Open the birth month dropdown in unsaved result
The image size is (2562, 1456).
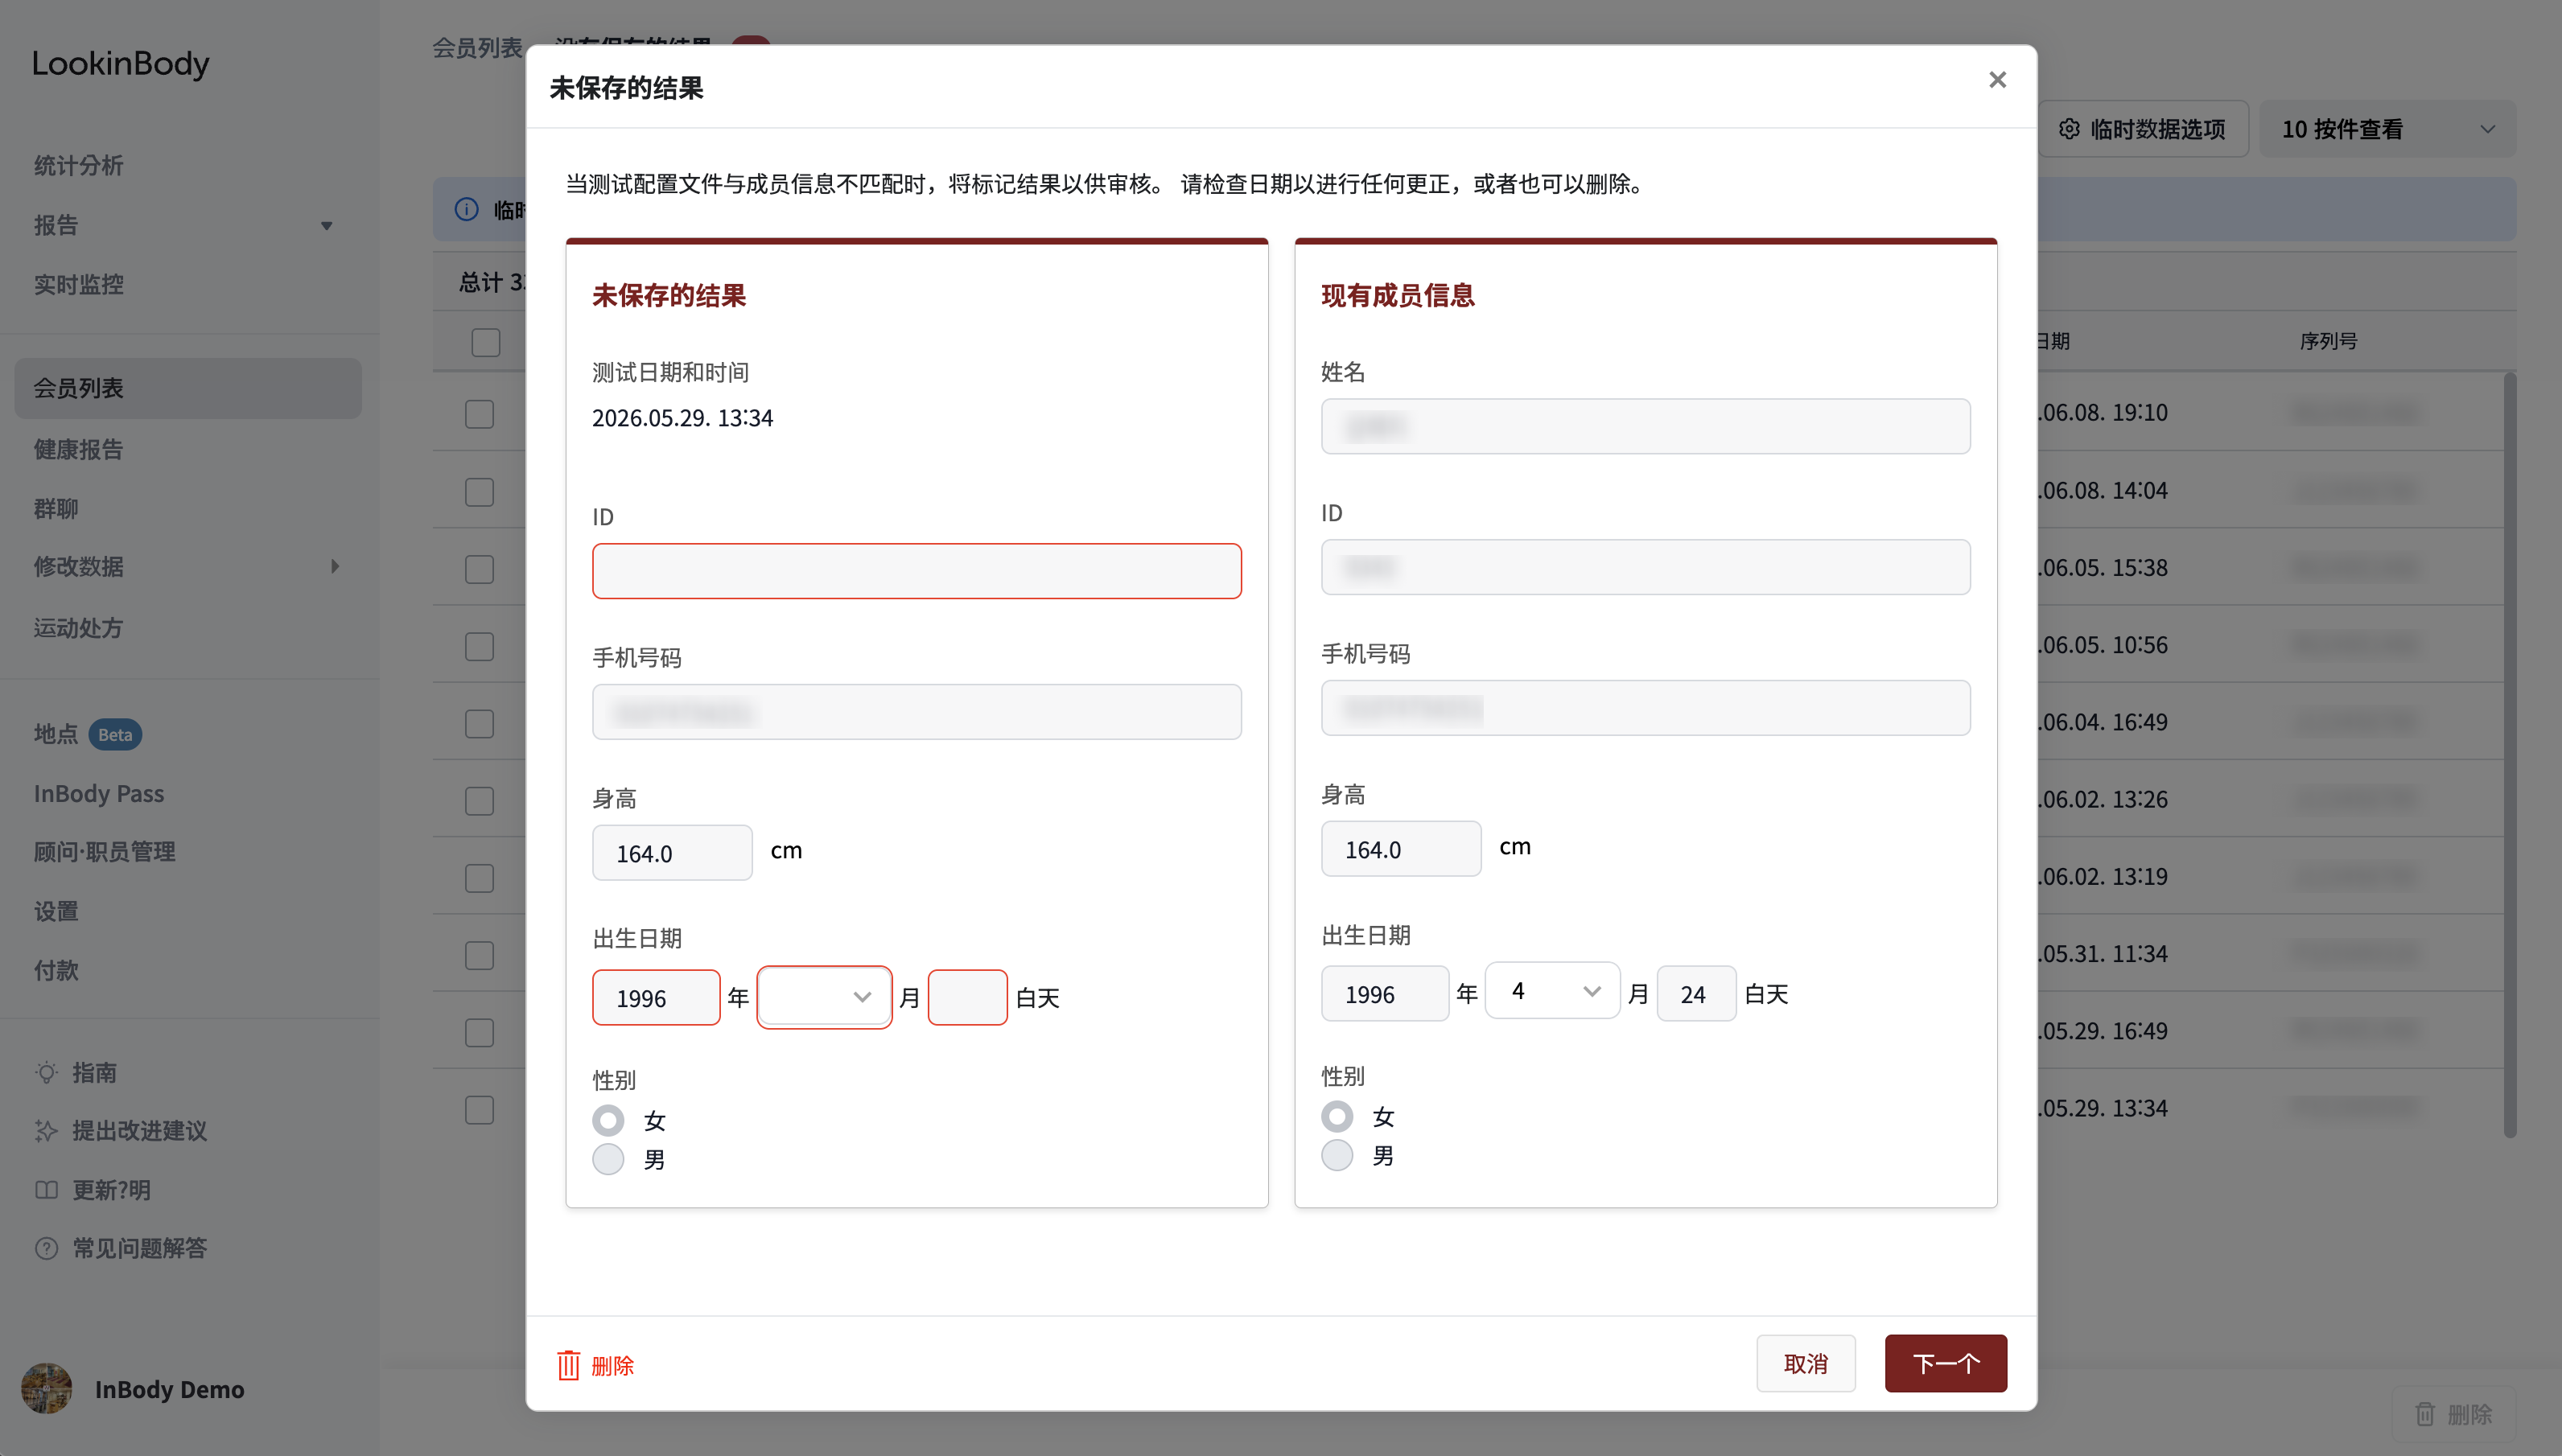[824, 997]
